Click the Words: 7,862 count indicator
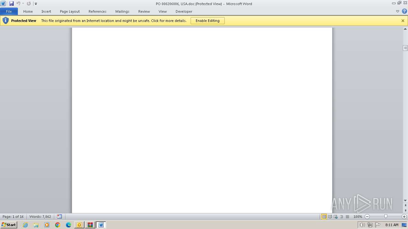Viewport: 408px width, 229px height. [x=40, y=217]
